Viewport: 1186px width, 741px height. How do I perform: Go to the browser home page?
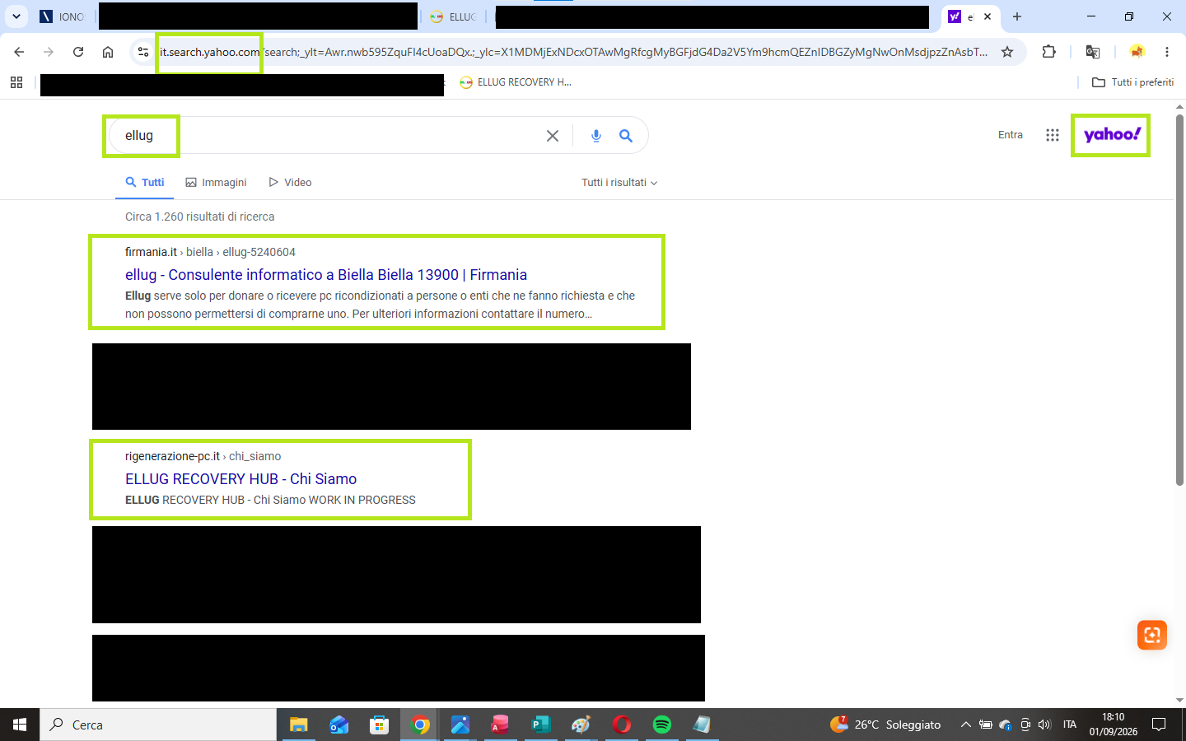(x=108, y=52)
